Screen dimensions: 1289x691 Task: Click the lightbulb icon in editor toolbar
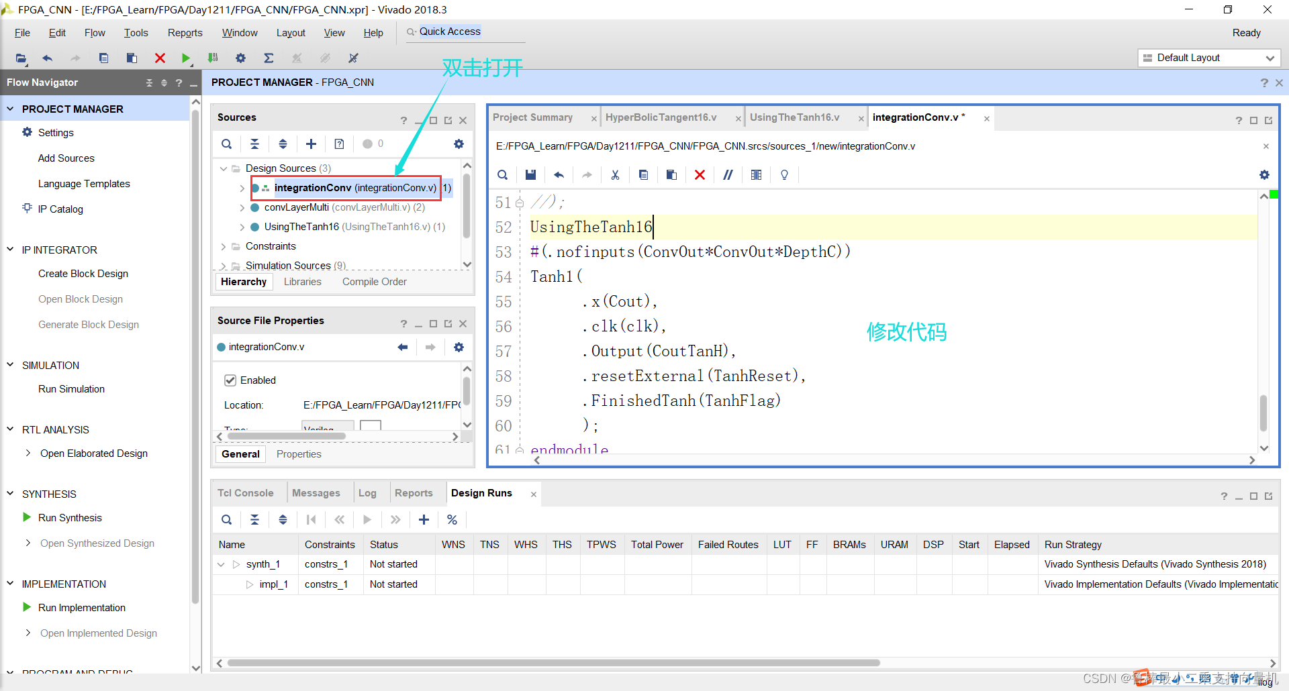pos(784,175)
